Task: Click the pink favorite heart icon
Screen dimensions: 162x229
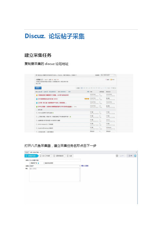Action: point(106,80)
